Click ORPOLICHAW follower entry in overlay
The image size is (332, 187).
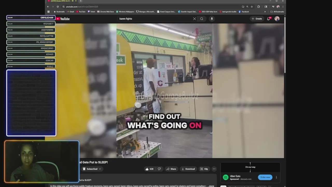click(31, 18)
